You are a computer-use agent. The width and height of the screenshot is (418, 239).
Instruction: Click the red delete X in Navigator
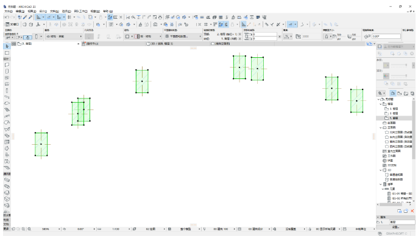pos(412,211)
